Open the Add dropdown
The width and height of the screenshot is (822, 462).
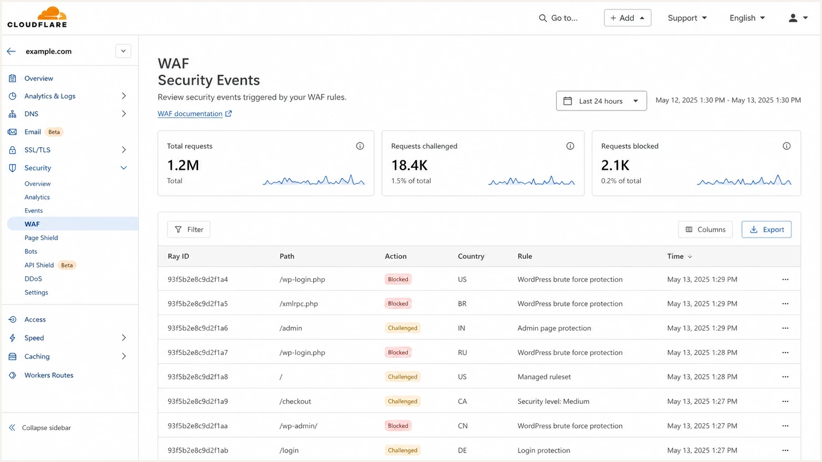pyautogui.click(x=627, y=18)
